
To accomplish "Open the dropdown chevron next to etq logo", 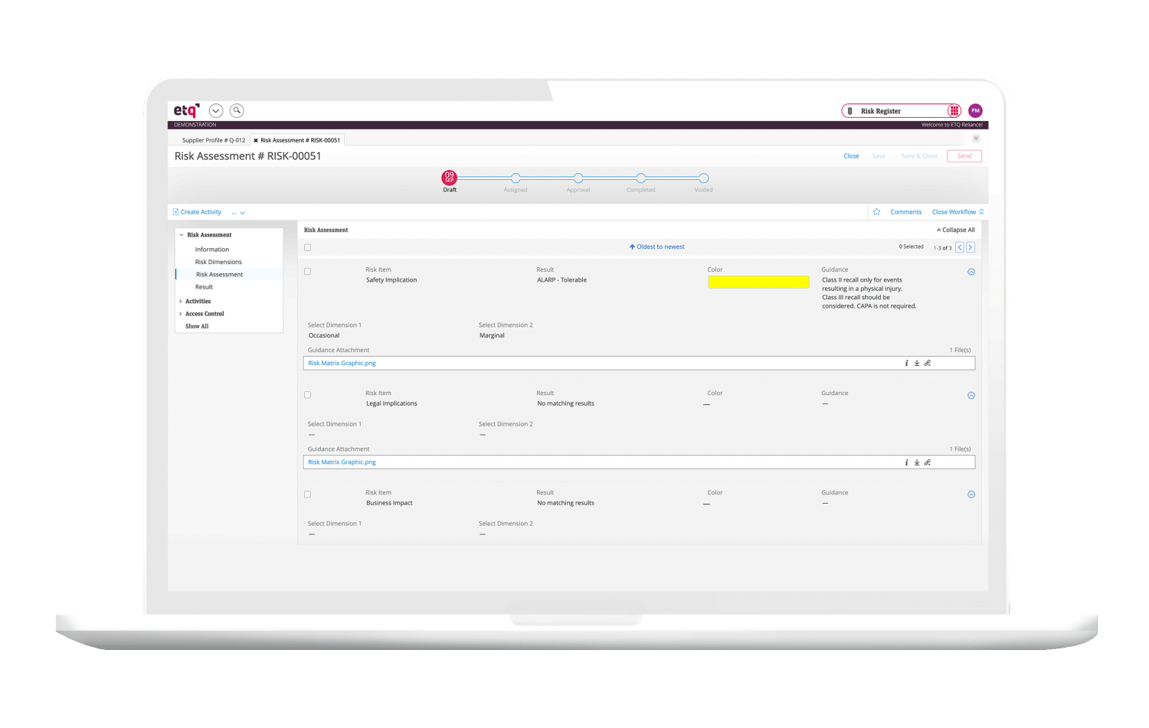I will pos(216,111).
